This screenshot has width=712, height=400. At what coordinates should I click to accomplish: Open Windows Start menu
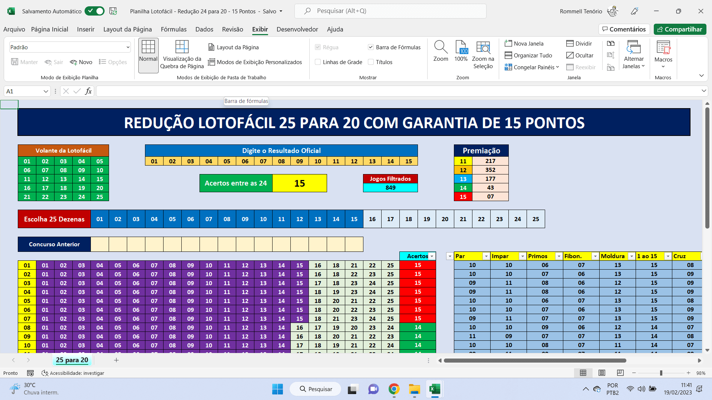[277, 389]
